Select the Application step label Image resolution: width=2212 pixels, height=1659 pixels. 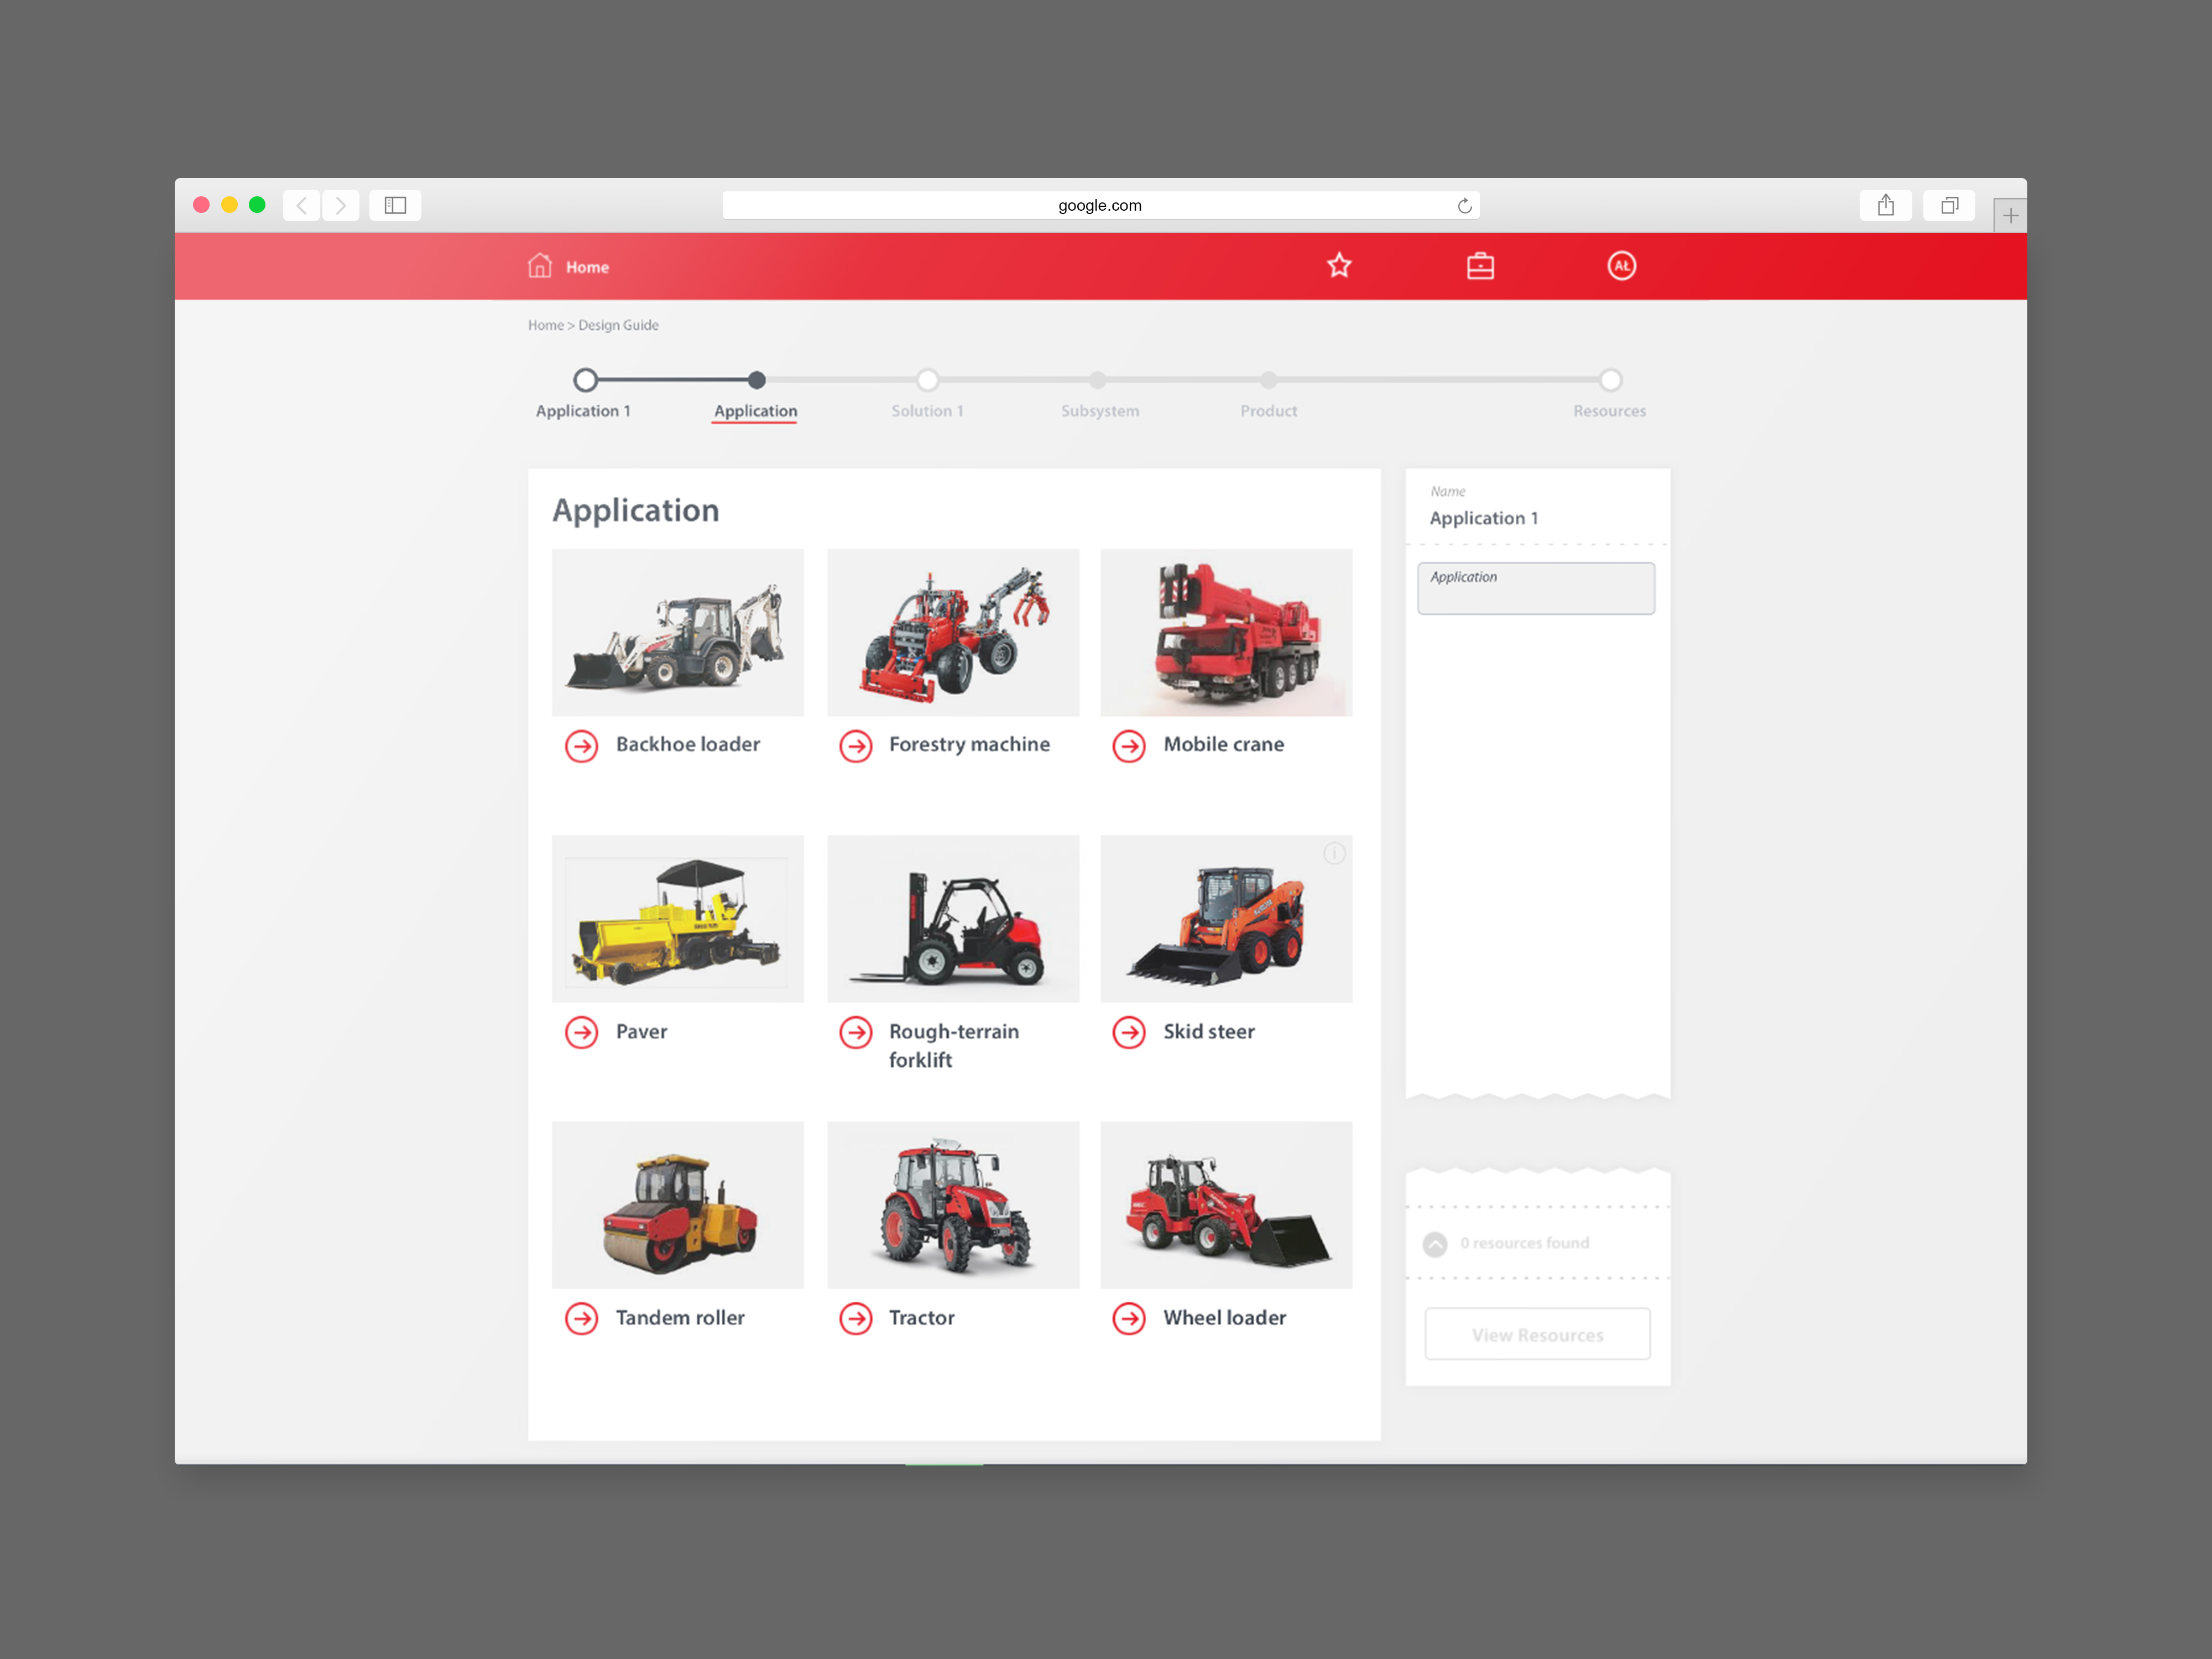point(755,411)
